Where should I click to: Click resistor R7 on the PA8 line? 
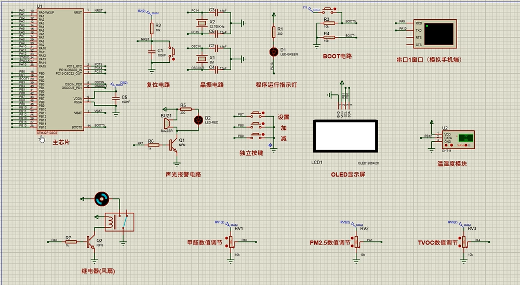(71, 242)
